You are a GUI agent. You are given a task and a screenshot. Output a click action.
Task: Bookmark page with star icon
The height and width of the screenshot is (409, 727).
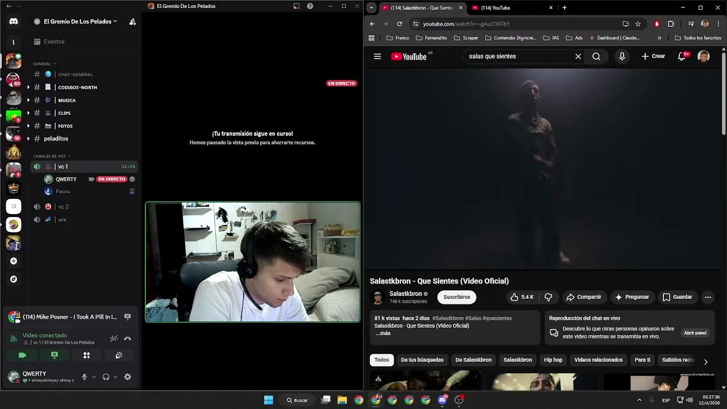click(638, 24)
